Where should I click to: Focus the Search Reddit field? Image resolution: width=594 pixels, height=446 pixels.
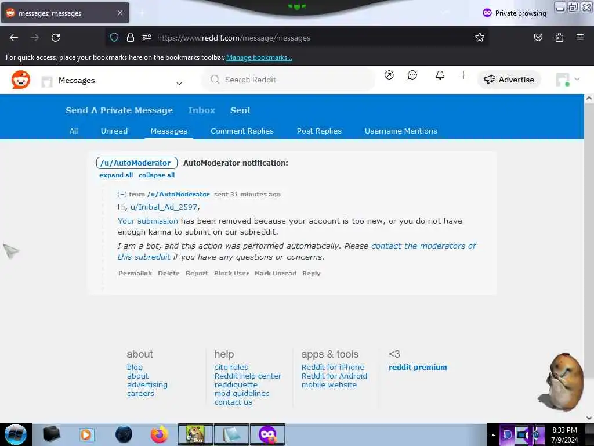click(288, 80)
